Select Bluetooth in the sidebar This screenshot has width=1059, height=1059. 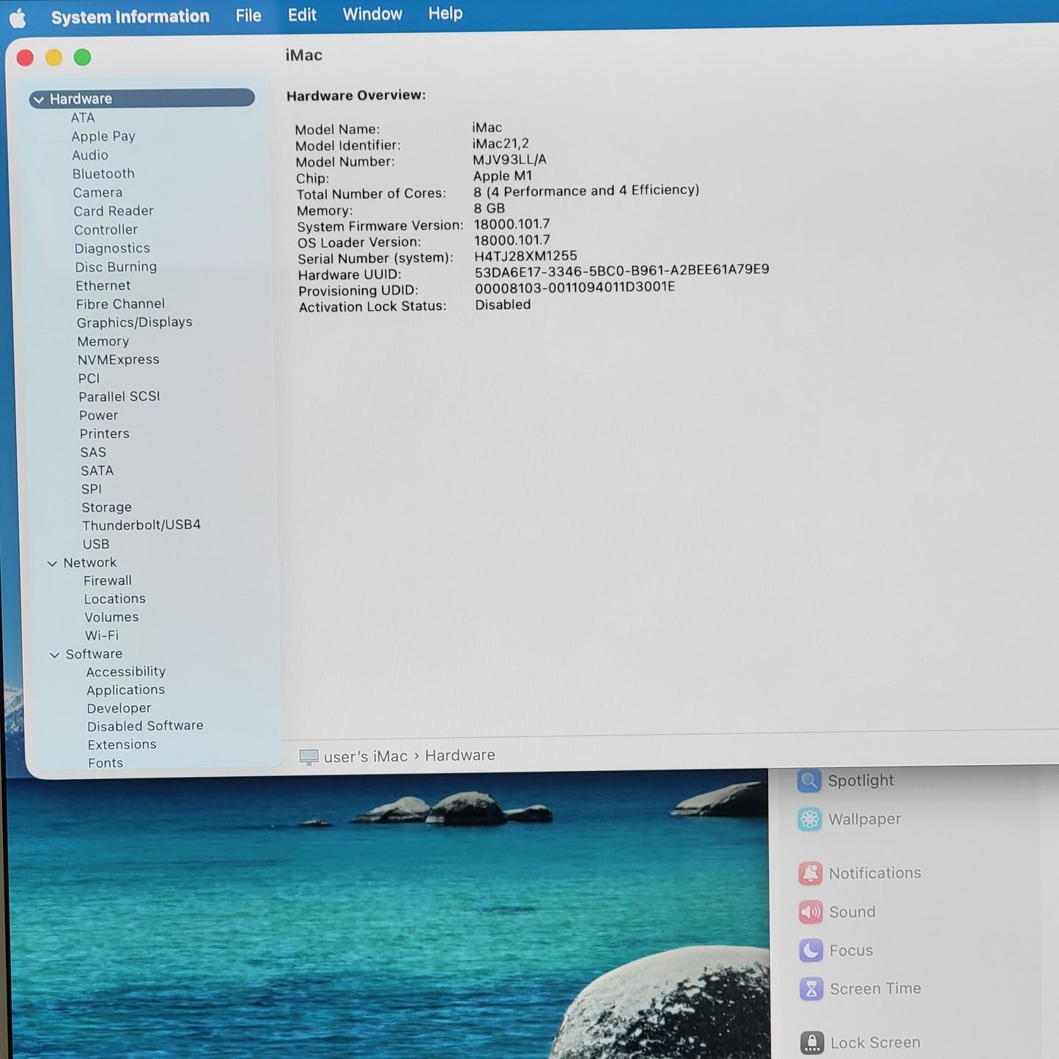pyautogui.click(x=103, y=174)
